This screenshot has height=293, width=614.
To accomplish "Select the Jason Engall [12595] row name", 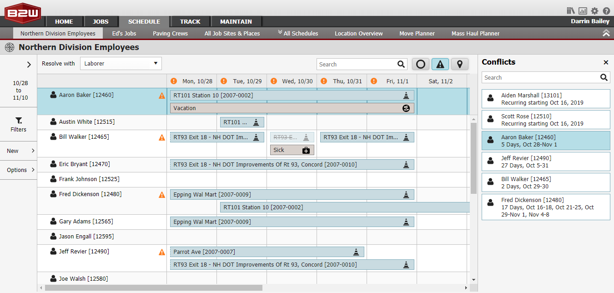I will [x=86, y=237].
